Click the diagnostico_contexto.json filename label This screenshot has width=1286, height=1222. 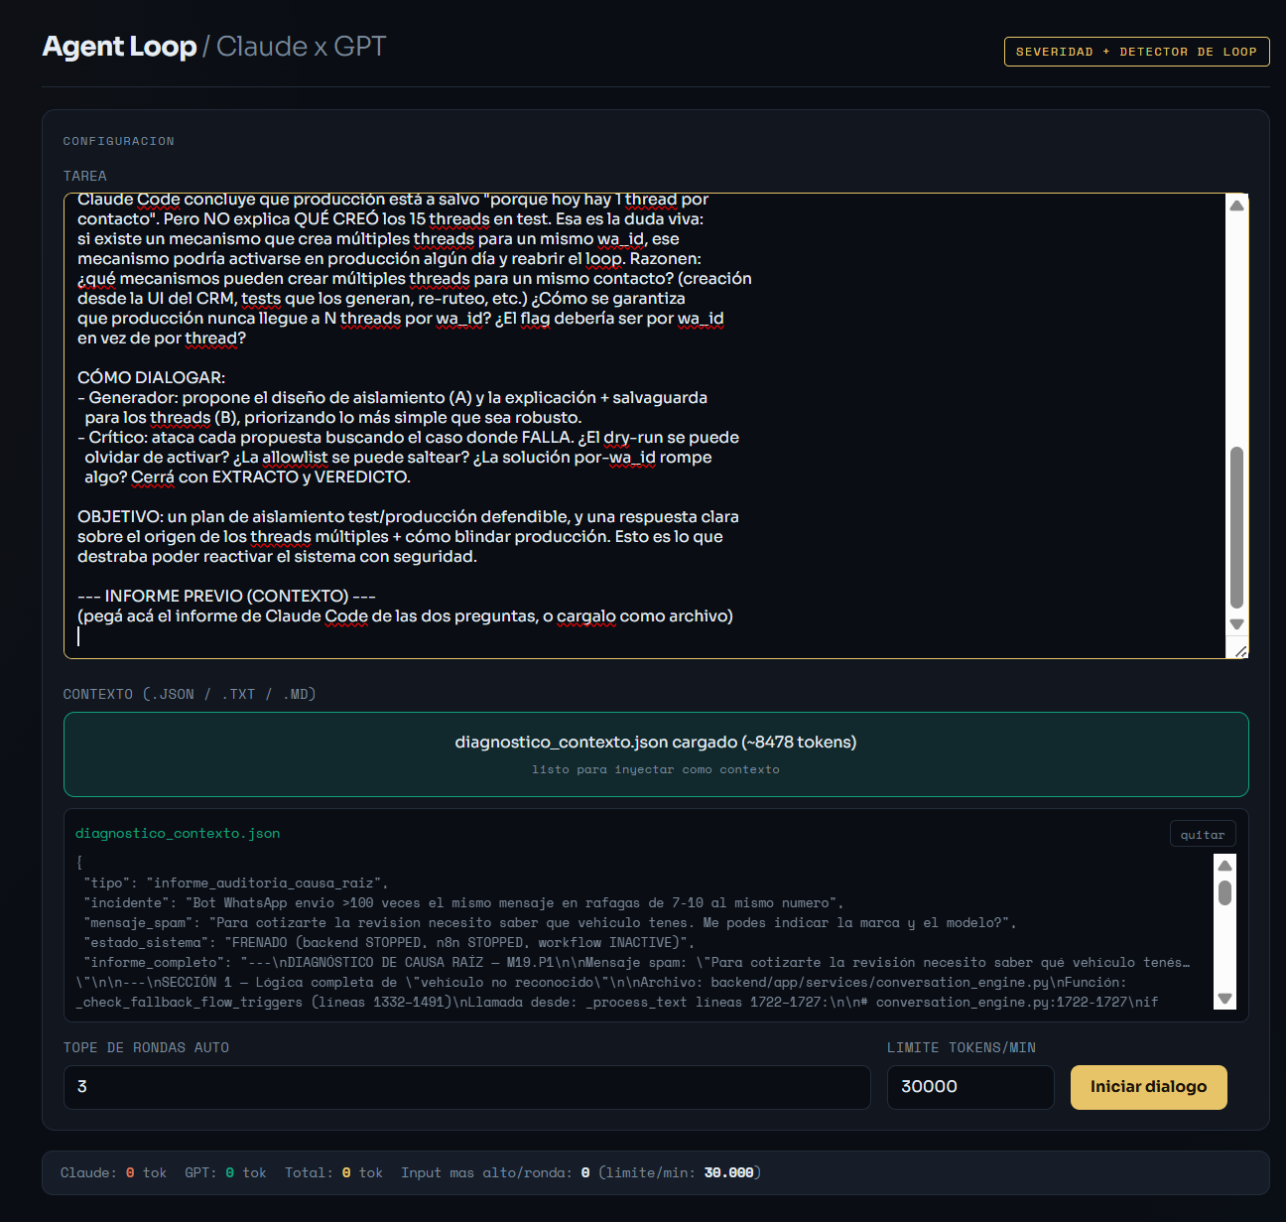[178, 834]
